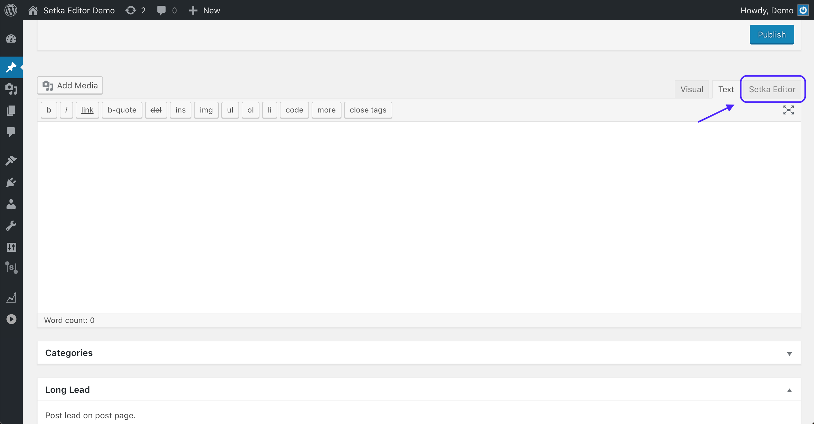Collapse the Long Lead panel arrow
Screen dimensions: 814x424
coord(789,390)
